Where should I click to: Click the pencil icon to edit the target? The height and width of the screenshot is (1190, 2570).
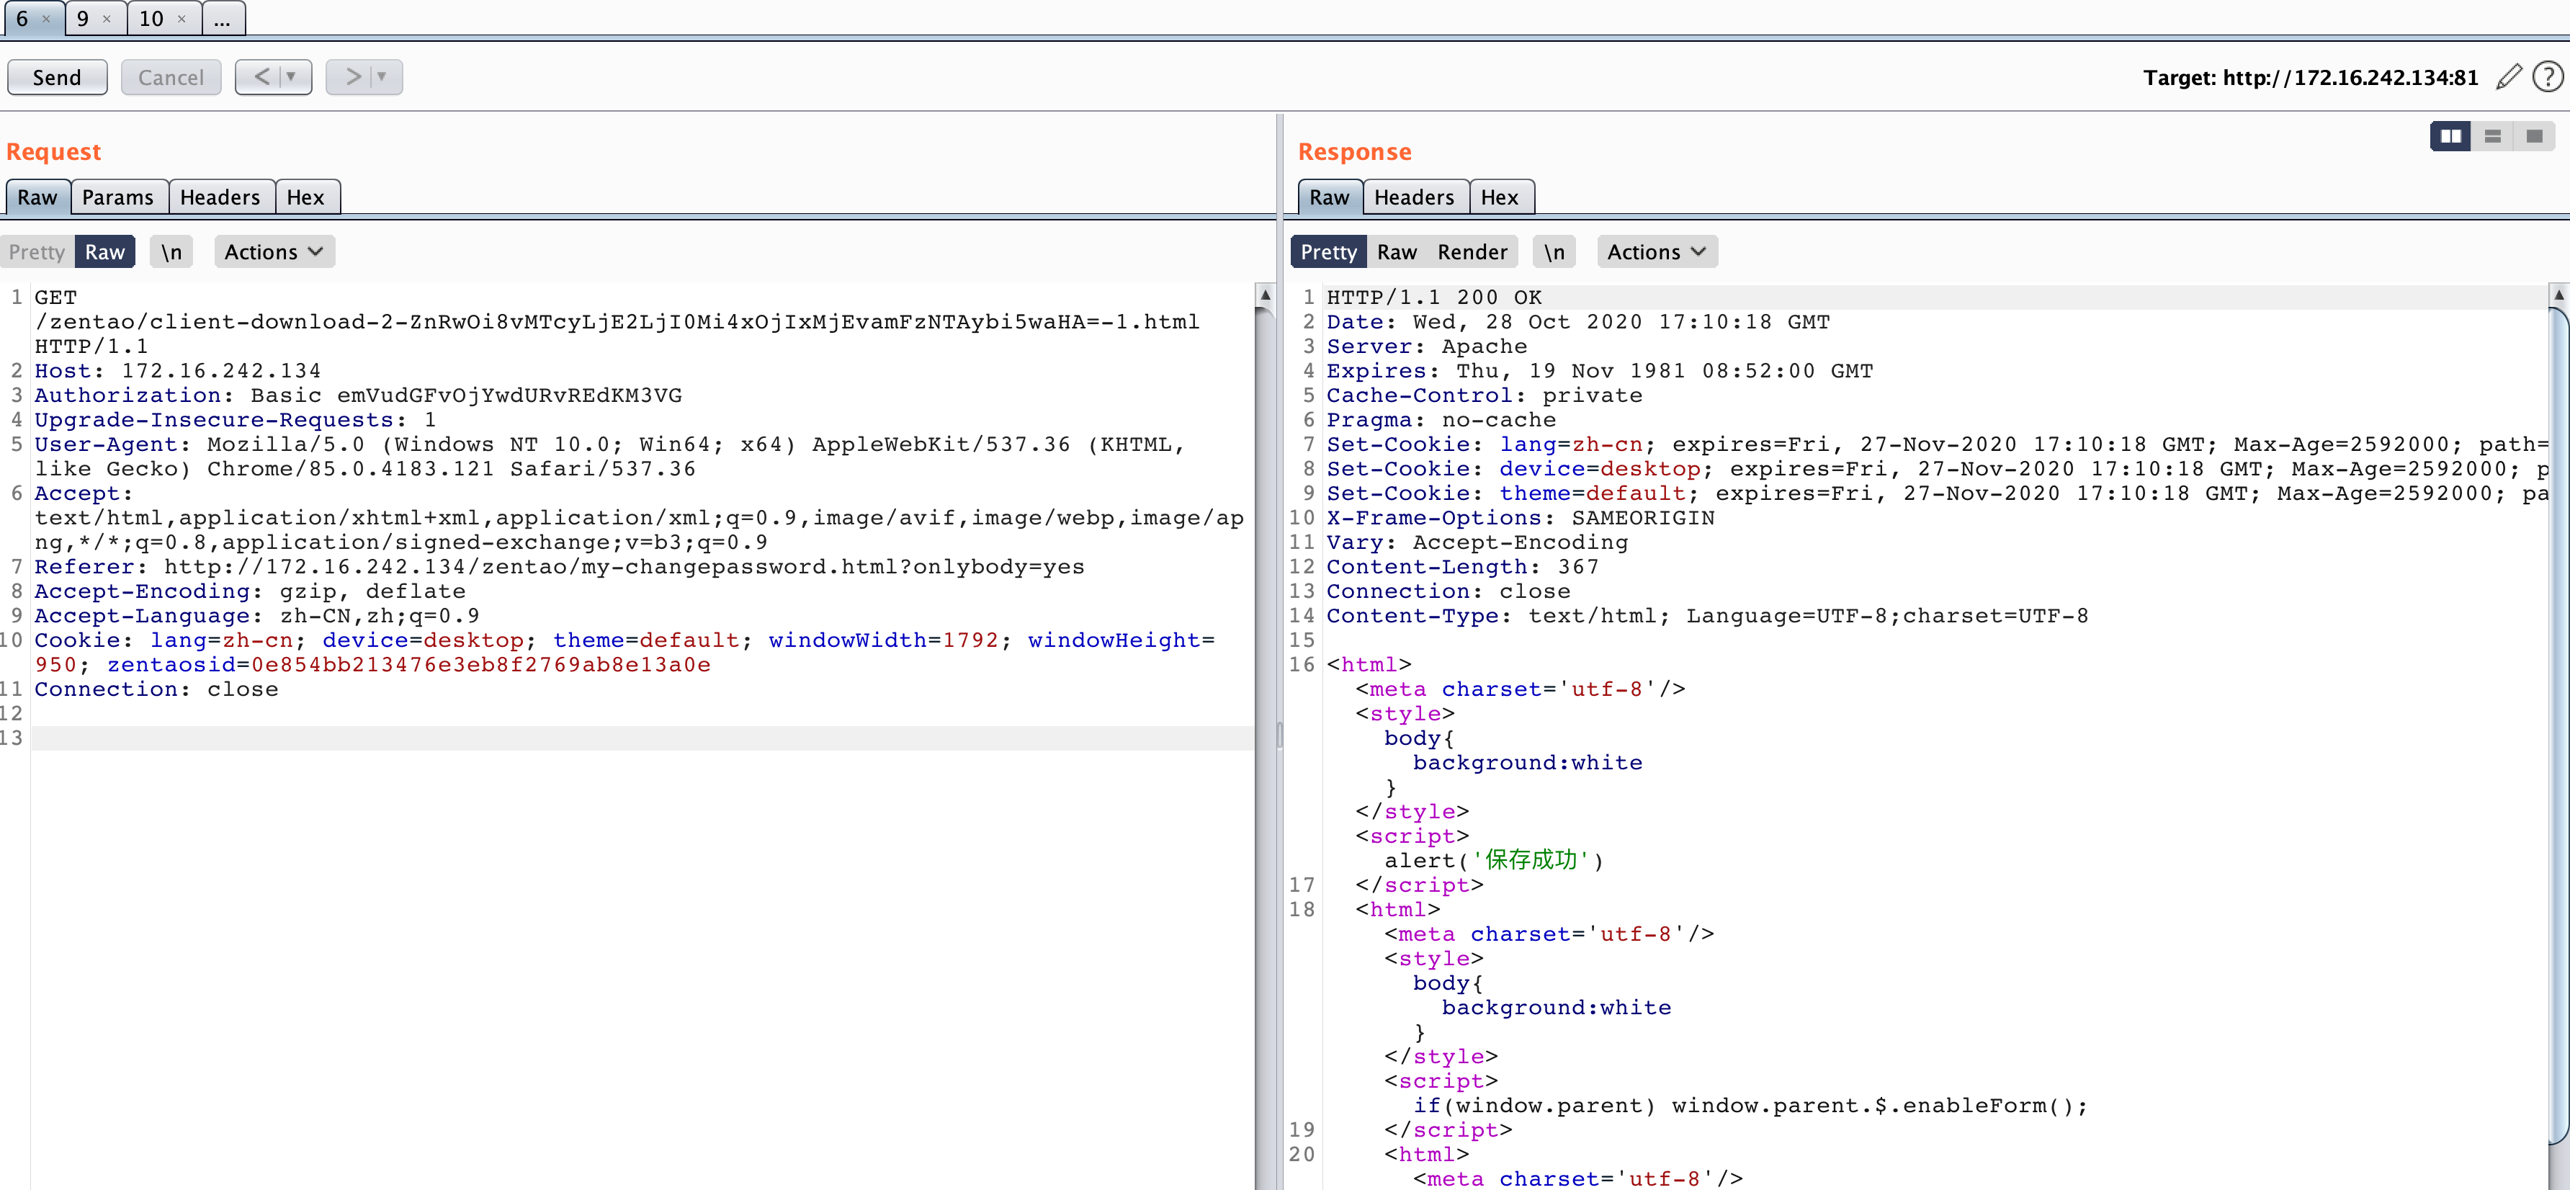[2508, 77]
